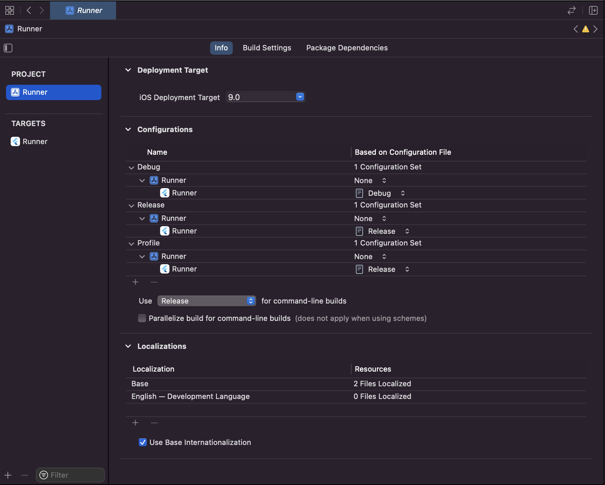
Task: Click the warning triangle in the jump bar
Action: [585, 29]
